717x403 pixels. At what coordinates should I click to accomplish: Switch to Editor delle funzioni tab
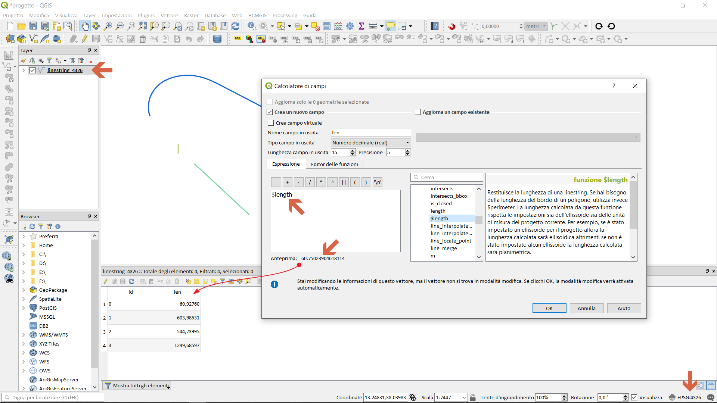coord(334,164)
